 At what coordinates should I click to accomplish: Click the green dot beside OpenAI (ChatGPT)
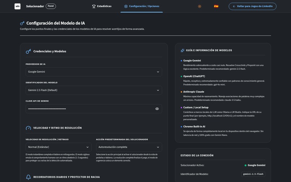click(181, 76)
